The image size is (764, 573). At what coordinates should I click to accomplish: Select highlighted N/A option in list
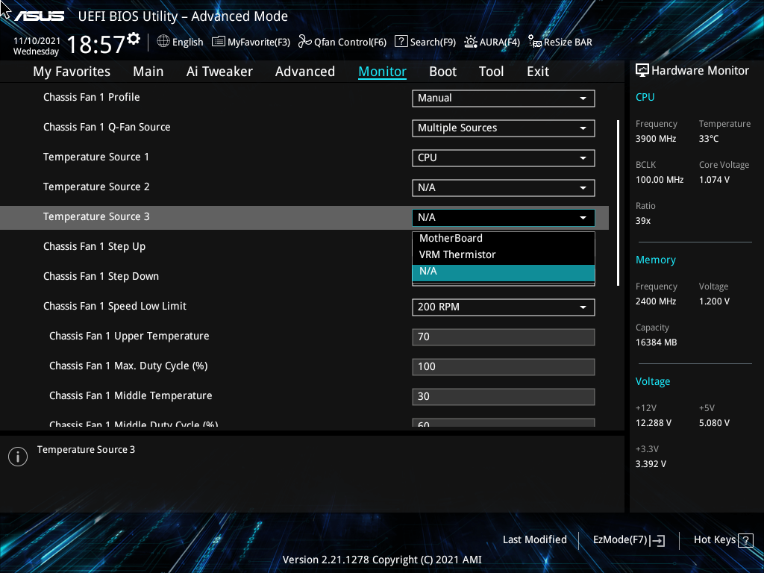click(504, 272)
